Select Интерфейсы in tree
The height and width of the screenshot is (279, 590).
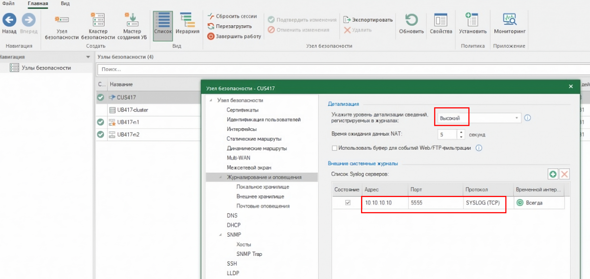pyautogui.click(x=242, y=129)
